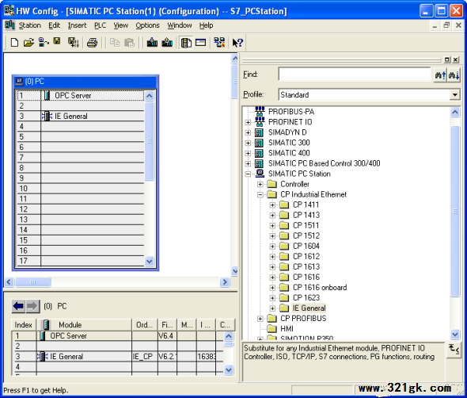Image resolution: width=467 pixels, height=398 pixels.
Task: Click the dock toggle on catalog panel
Action: pos(447,59)
